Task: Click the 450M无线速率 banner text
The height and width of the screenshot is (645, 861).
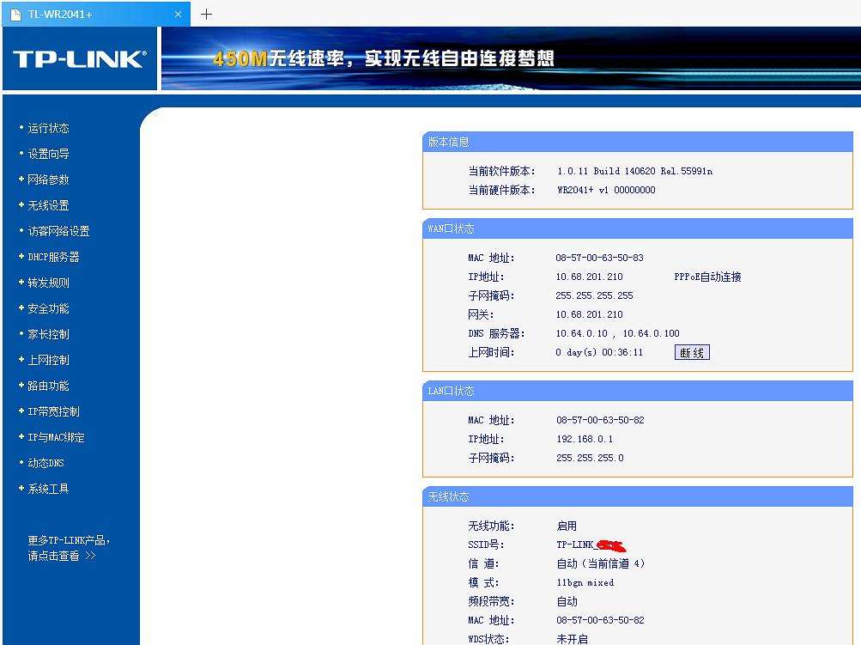Action: (383, 58)
